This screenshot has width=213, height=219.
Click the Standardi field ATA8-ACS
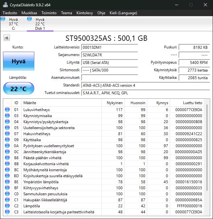tap(145, 85)
